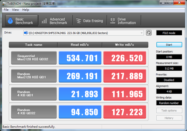Click the read result 21.893

click(x=80, y=94)
